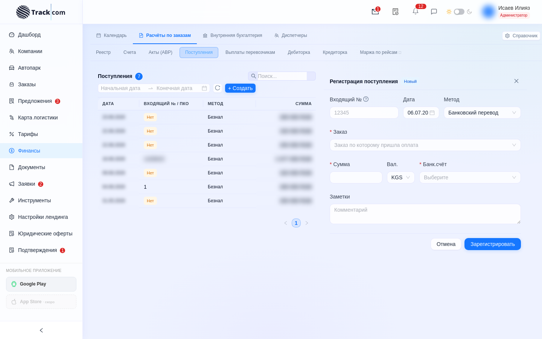Screen dimensions: 542x339
Task: Open the document approvals icon in header
Action: coord(395,12)
